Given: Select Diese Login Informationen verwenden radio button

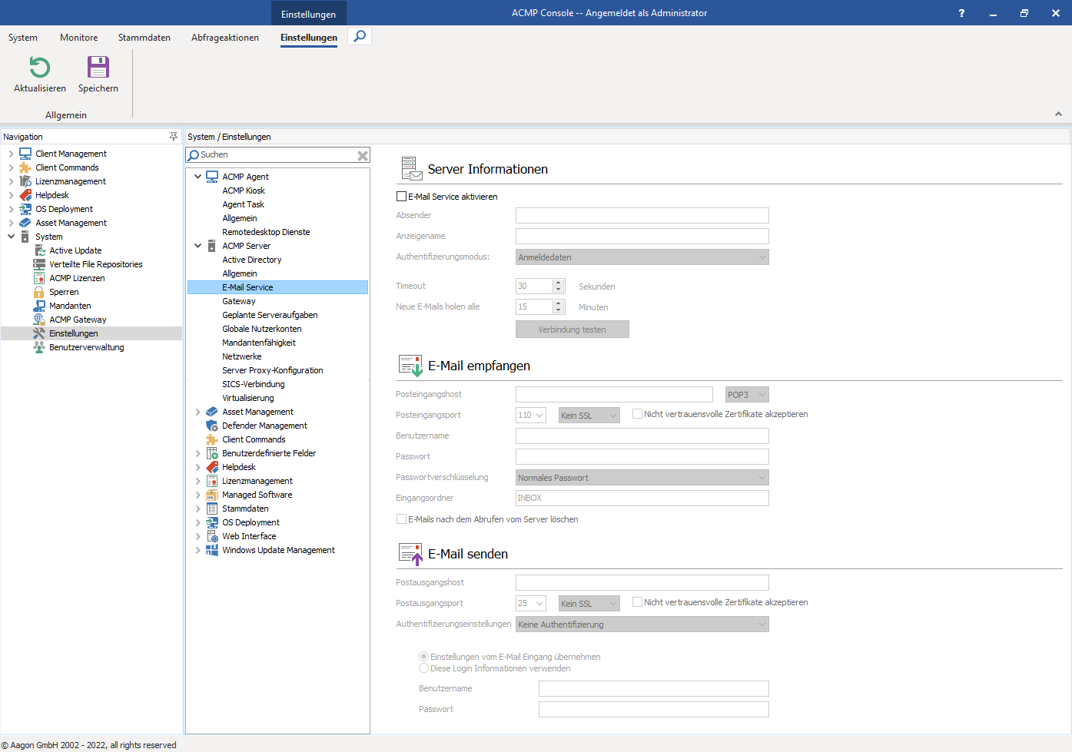Looking at the screenshot, I should click(x=423, y=668).
